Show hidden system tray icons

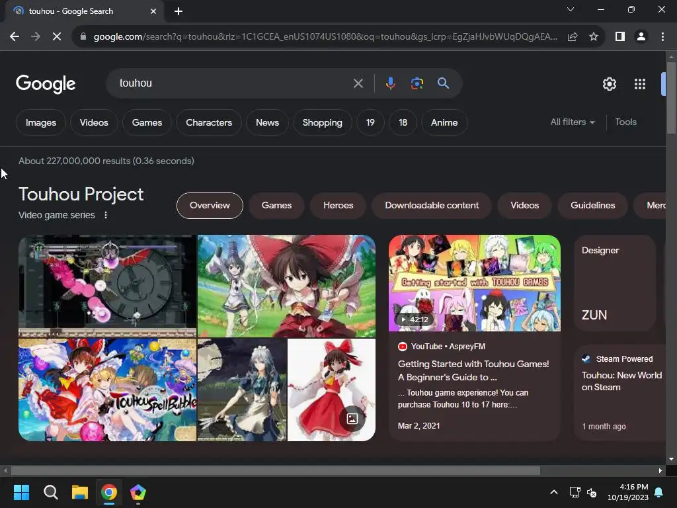[x=554, y=492]
